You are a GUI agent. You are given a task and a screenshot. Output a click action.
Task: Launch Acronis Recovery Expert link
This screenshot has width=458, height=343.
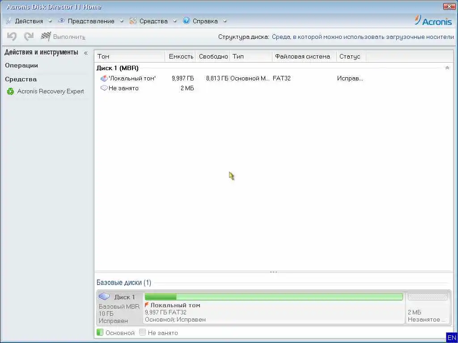[50, 92]
